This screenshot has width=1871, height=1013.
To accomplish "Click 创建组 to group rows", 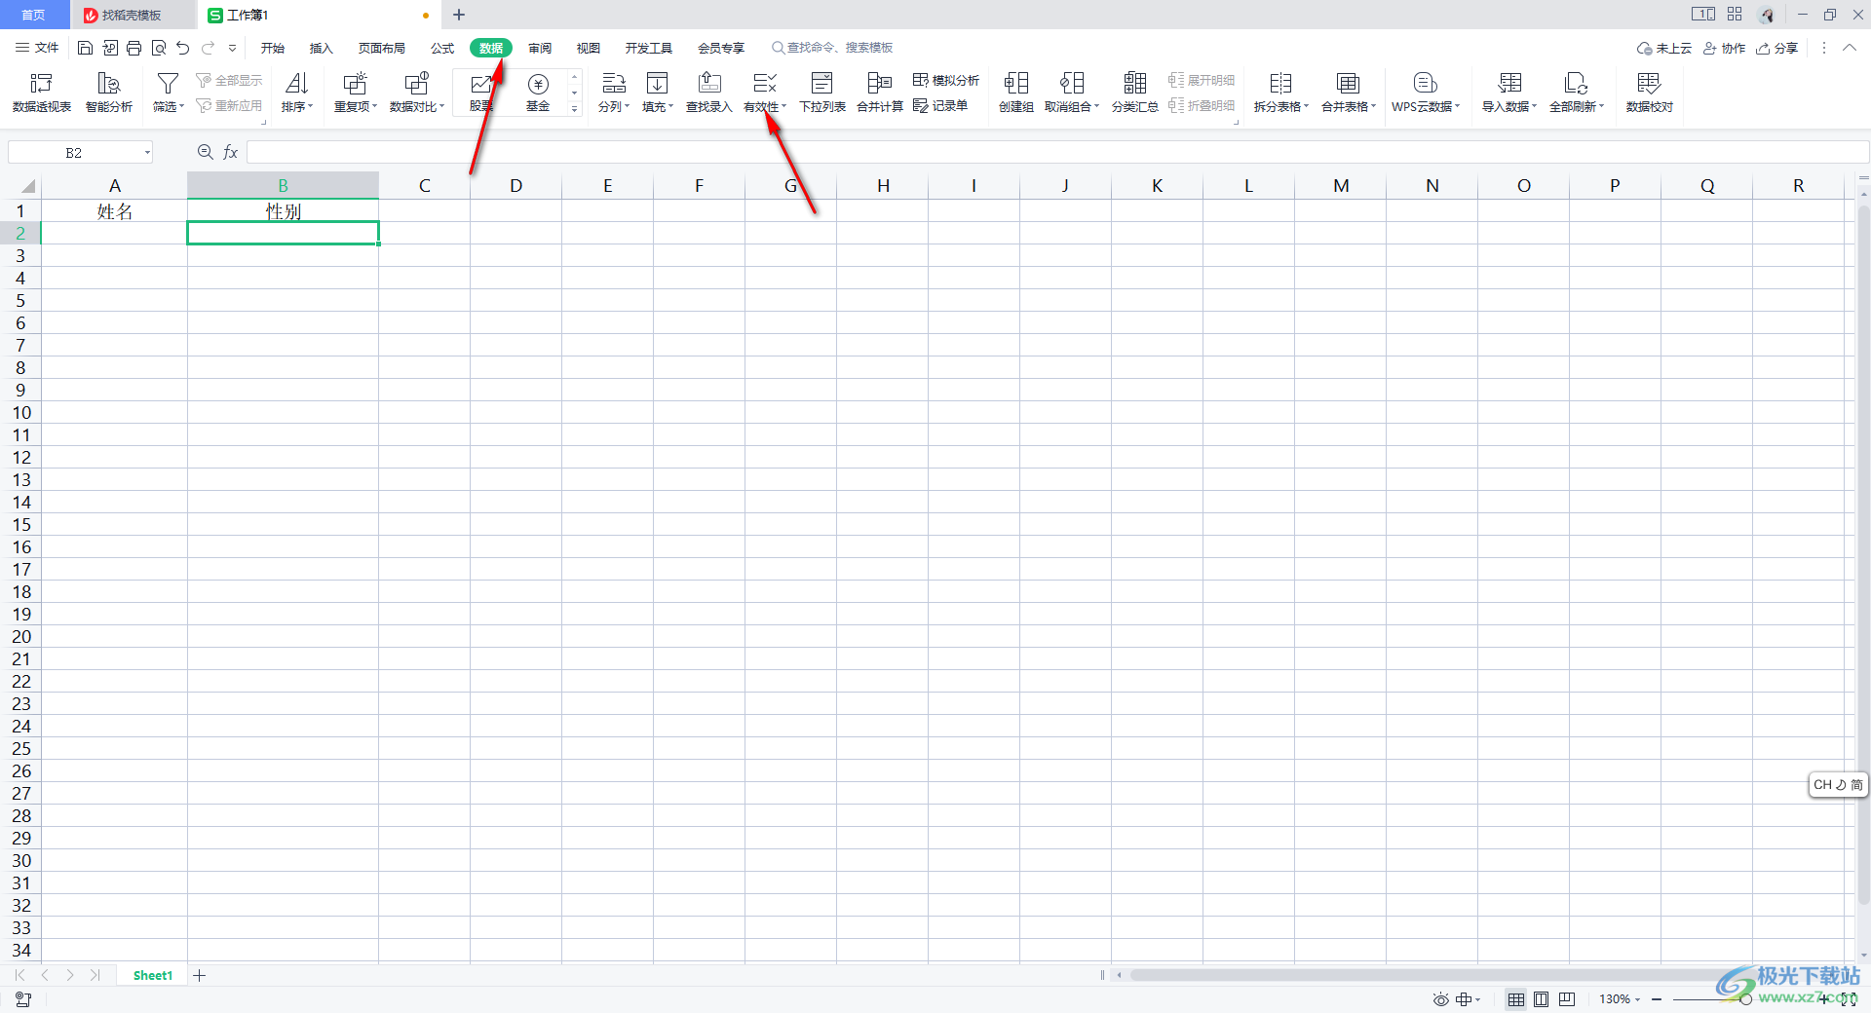I will pyautogui.click(x=1015, y=93).
